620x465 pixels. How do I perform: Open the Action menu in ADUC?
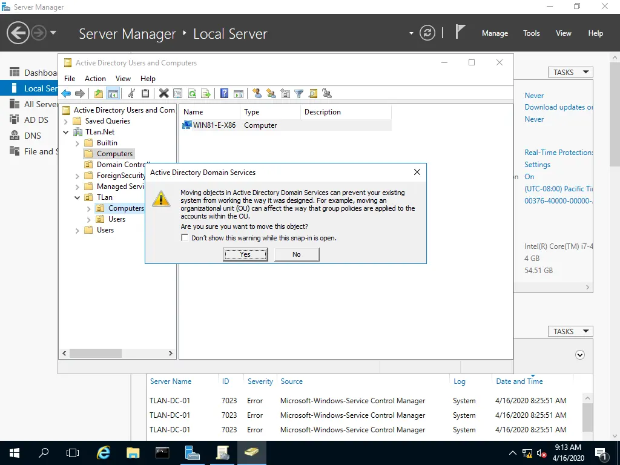pos(95,78)
